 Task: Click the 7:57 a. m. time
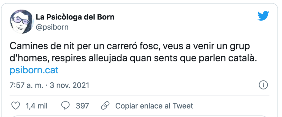[26, 85]
